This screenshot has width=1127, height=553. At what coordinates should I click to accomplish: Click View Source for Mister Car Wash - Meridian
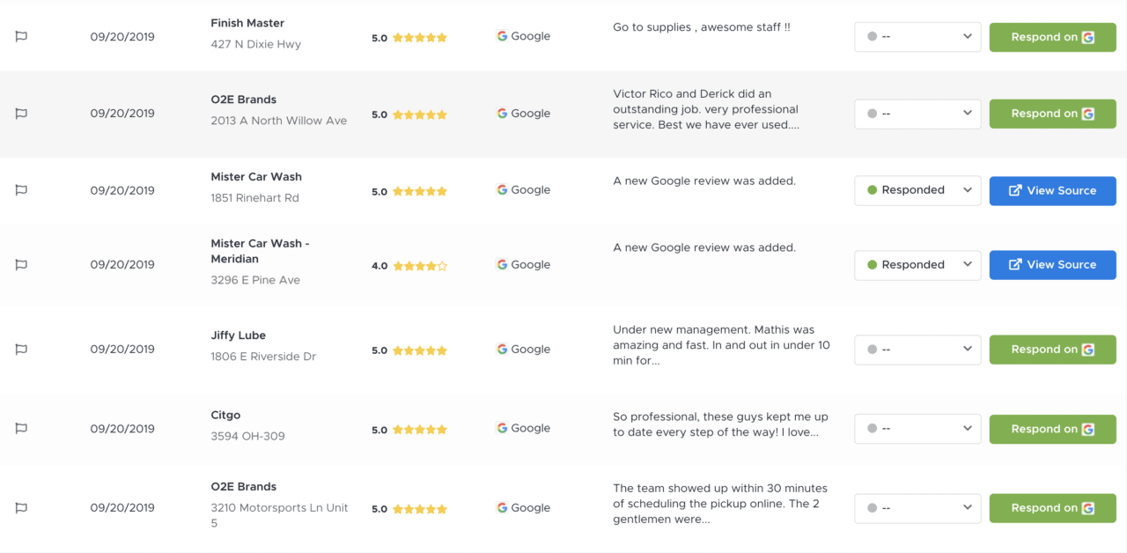(x=1052, y=264)
